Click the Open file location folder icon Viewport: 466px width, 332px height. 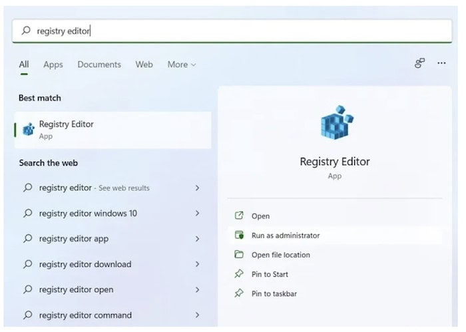239,255
